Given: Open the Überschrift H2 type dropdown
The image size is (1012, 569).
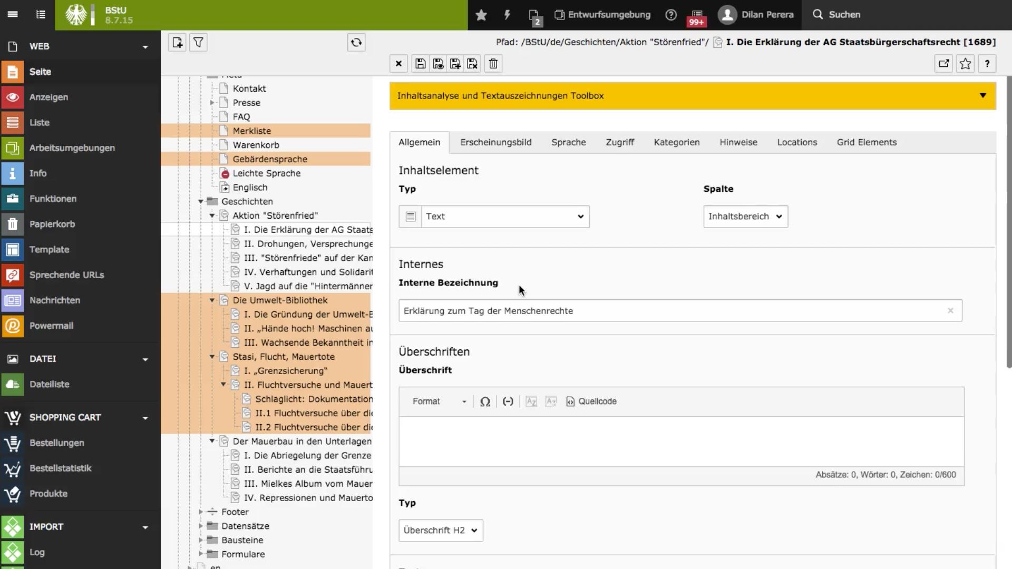Looking at the screenshot, I should (x=441, y=531).
